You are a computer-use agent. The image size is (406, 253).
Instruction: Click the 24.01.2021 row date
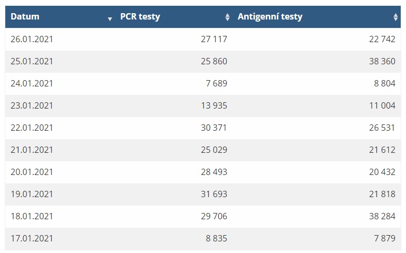point(32,83)
